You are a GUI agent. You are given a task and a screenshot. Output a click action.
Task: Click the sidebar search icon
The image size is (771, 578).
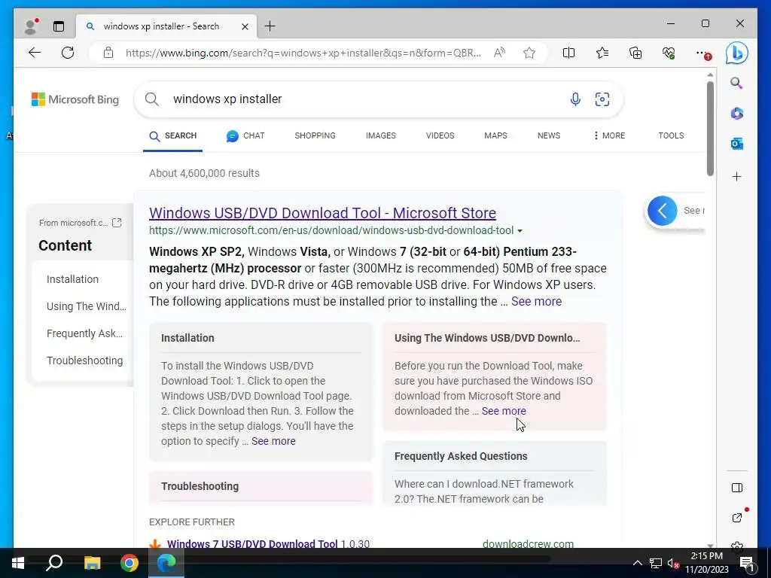tap(736, 83)
